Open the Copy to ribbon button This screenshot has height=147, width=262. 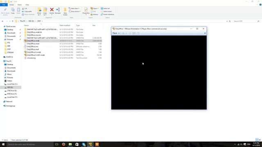[45, 11]
